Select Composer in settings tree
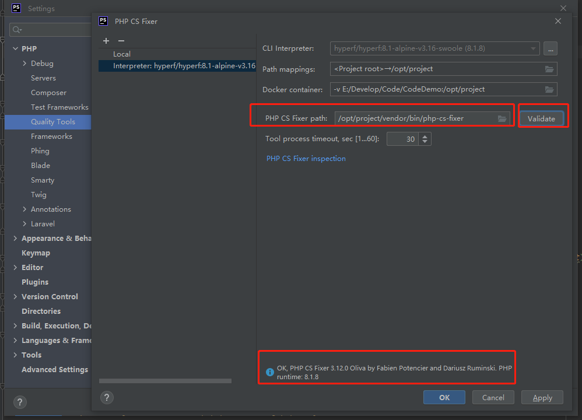Image resolution: width=582 pixels, height=420 pixels. click(x=48, y=93)
